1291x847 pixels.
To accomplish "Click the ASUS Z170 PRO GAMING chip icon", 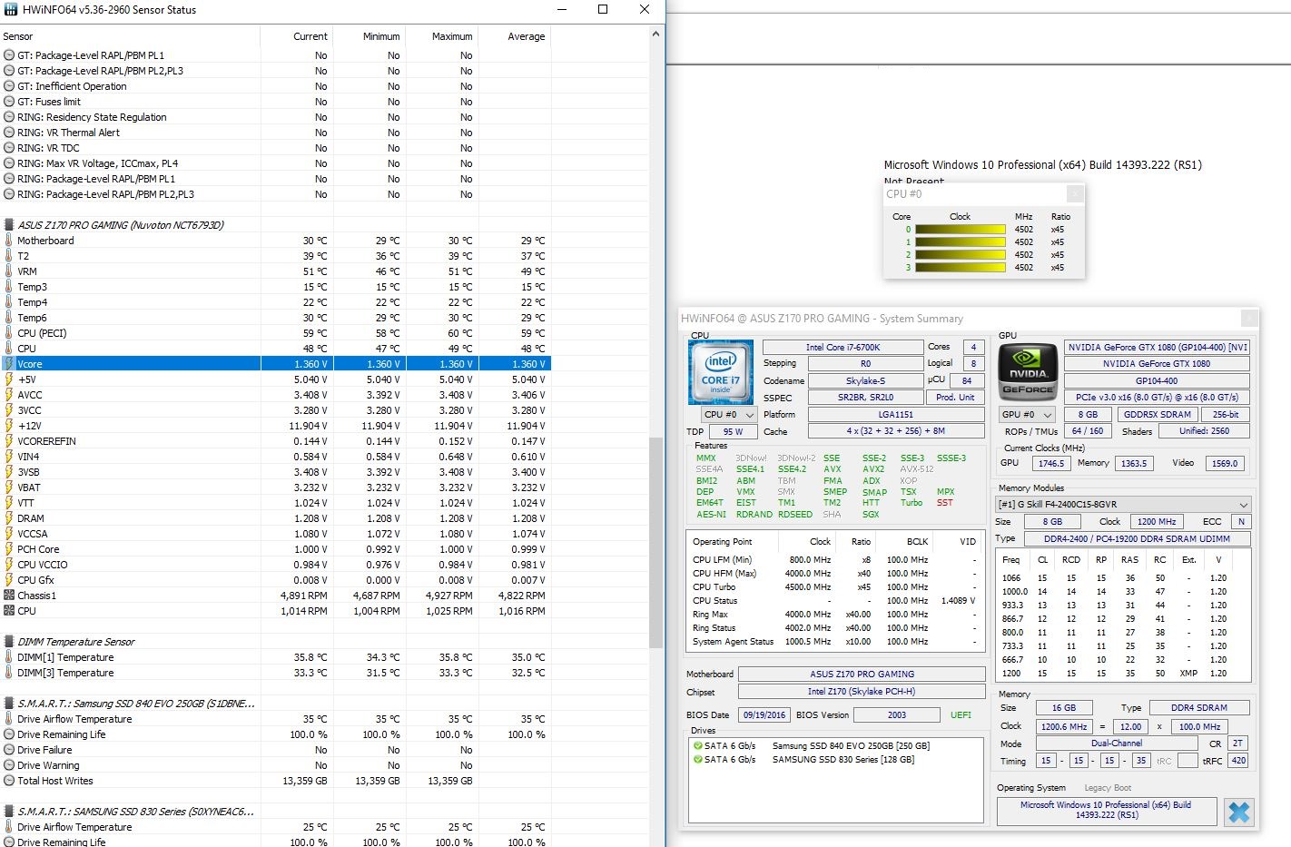I will [9, 225].
